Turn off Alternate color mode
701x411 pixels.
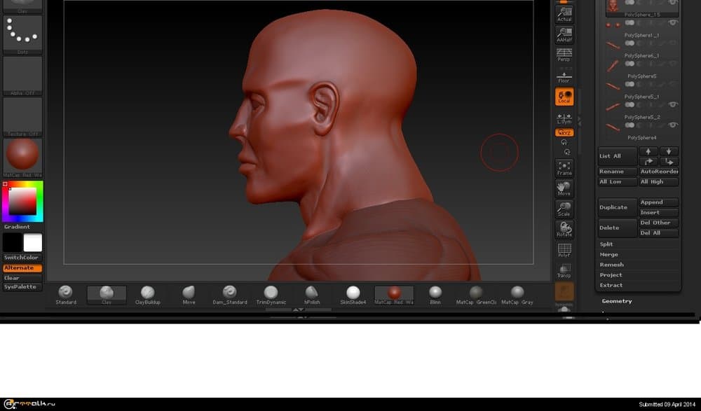point(22,268)
